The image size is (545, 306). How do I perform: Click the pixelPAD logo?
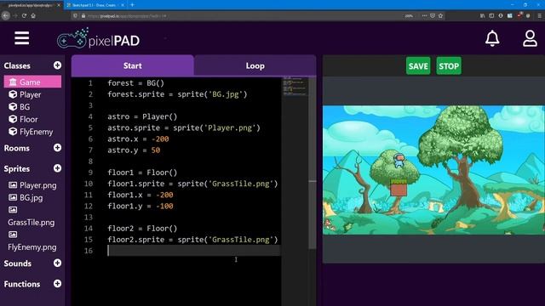click(x=99, y=39)
